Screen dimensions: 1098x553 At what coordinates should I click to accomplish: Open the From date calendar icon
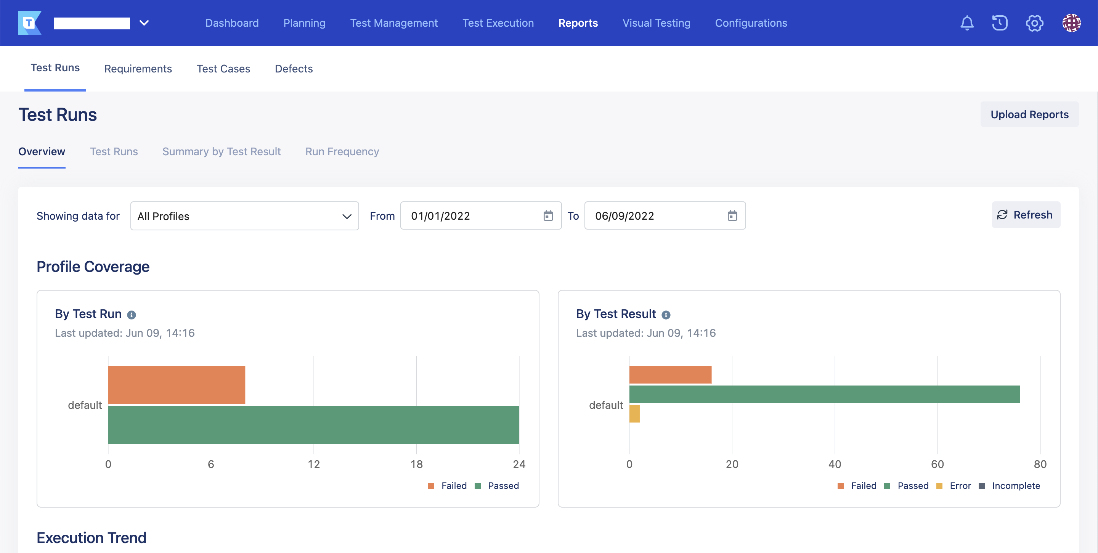(548, 216)
